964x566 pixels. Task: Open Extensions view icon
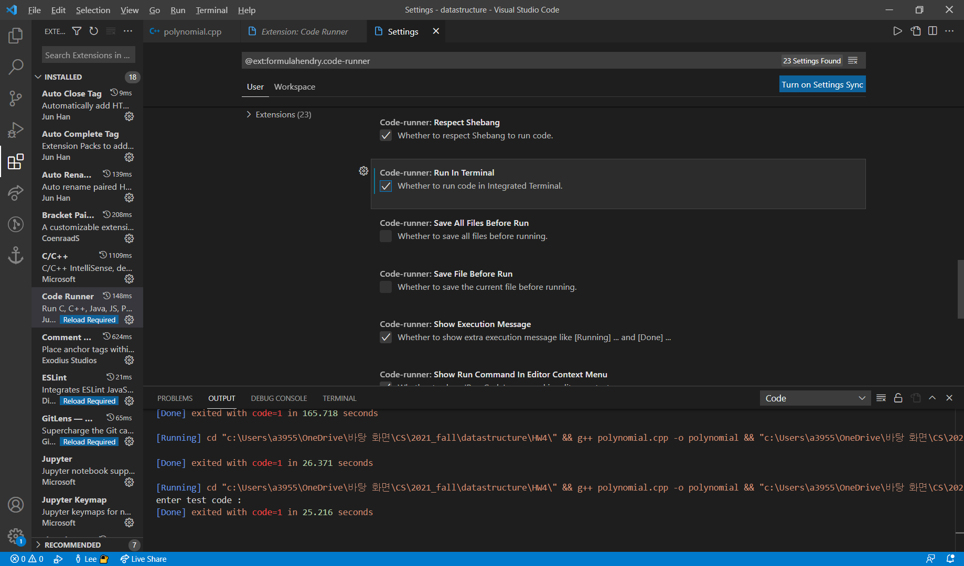pyautogui.click(x=16, y=161)
